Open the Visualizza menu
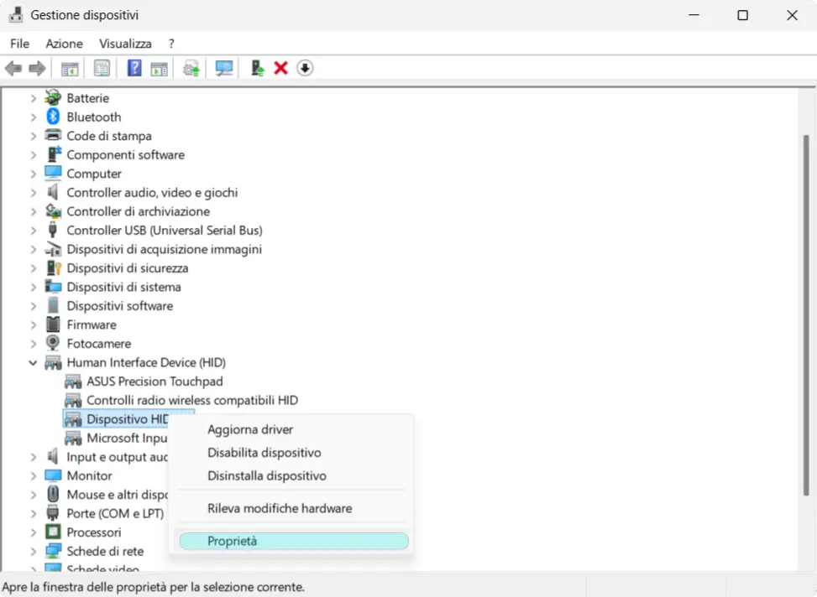 [125, 43]
